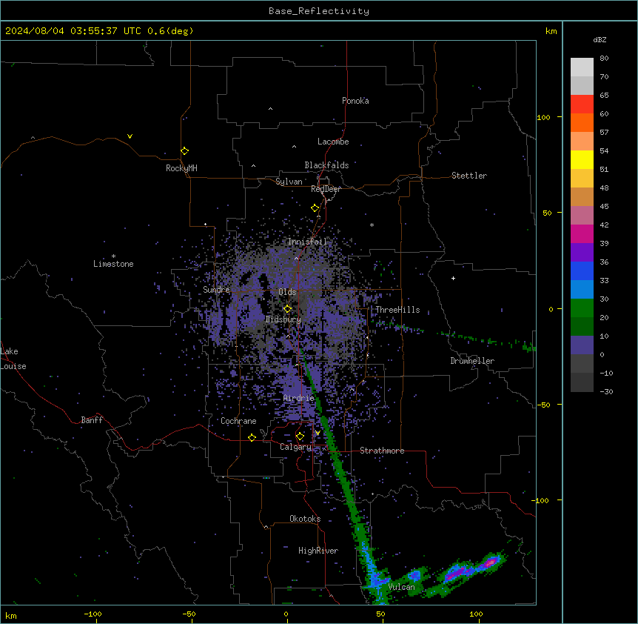The height and width of the screenshot is (624, 638).
Task: Click the Limestone label
Action: point(113,264)
